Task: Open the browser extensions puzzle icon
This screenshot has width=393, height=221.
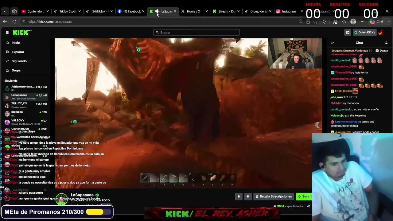Action: click(325, 21)
